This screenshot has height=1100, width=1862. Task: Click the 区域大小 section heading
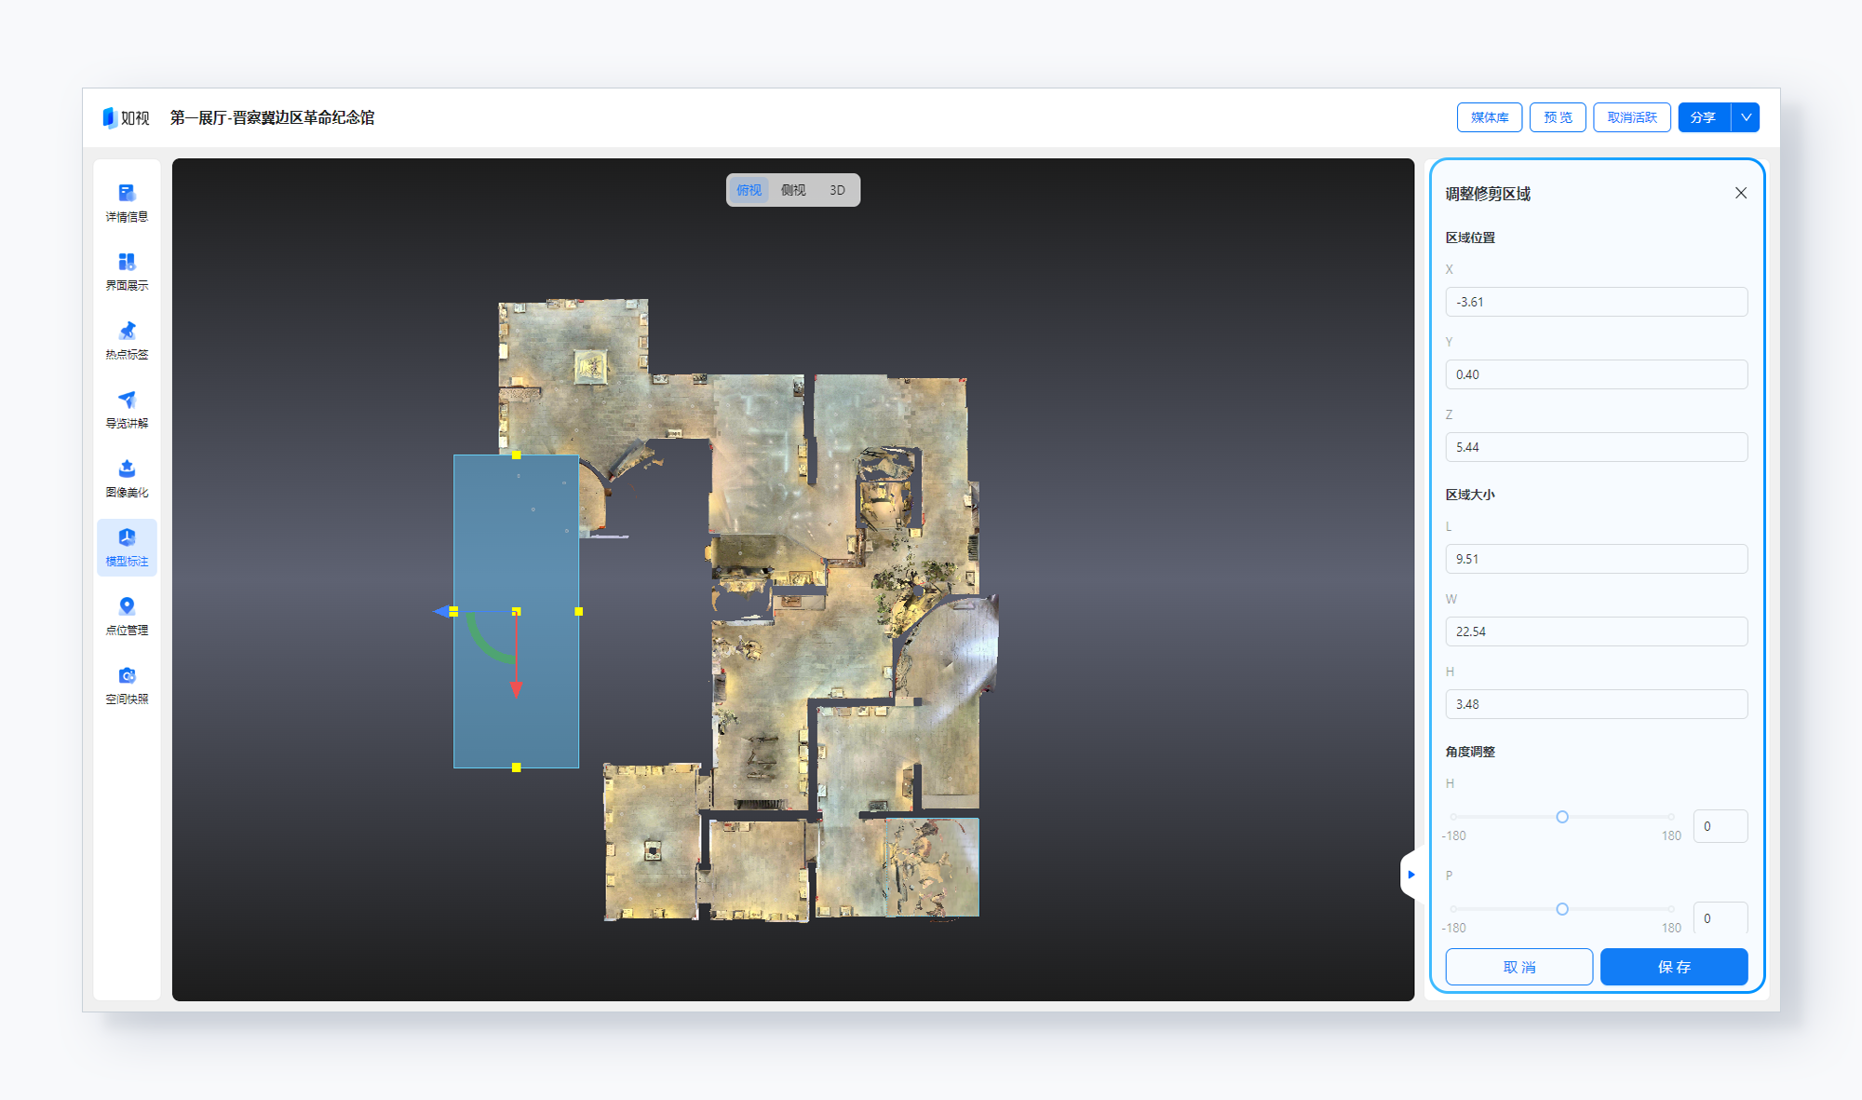click(1470, 495)
